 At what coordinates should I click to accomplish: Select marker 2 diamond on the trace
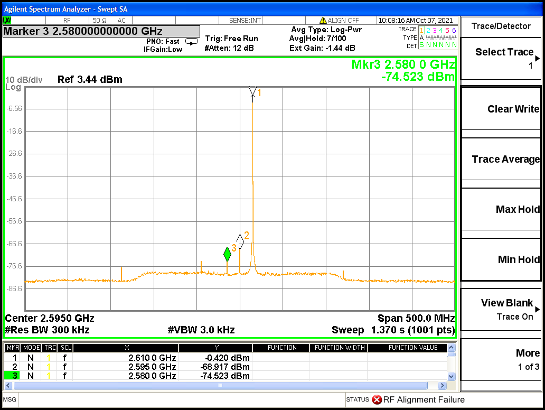point(240,241)
